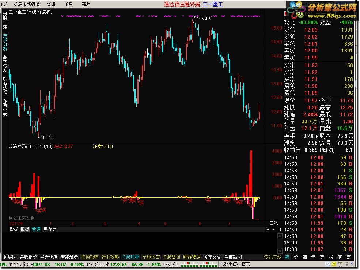360x270 pixels.
Task: Select the 势 trend tab
Action: [322, 257]
